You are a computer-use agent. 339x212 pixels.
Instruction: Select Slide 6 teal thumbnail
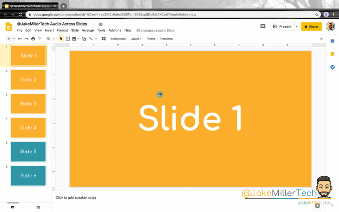click(28, 176)
